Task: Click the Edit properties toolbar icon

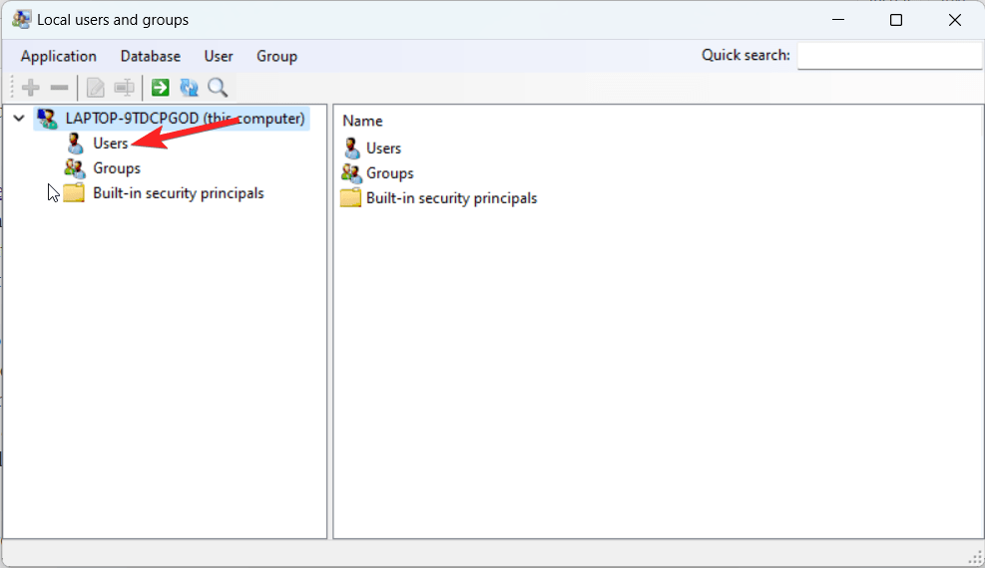Action: [96, 88]
